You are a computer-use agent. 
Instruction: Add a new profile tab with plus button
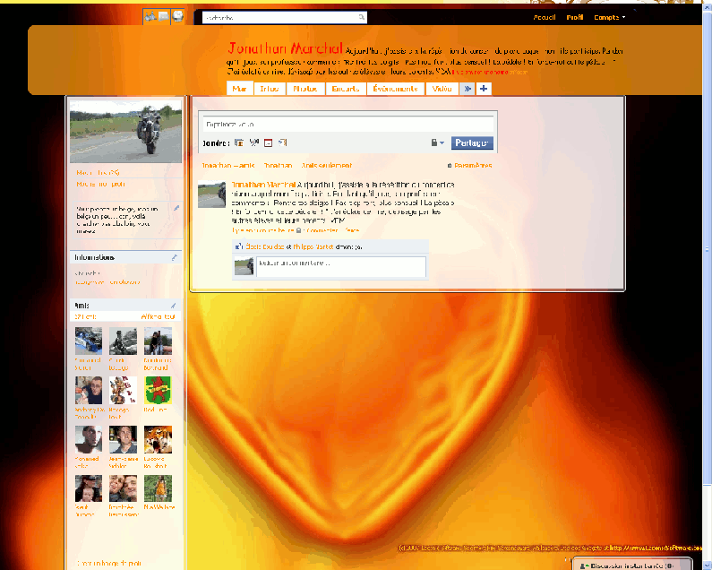(484, 89)
